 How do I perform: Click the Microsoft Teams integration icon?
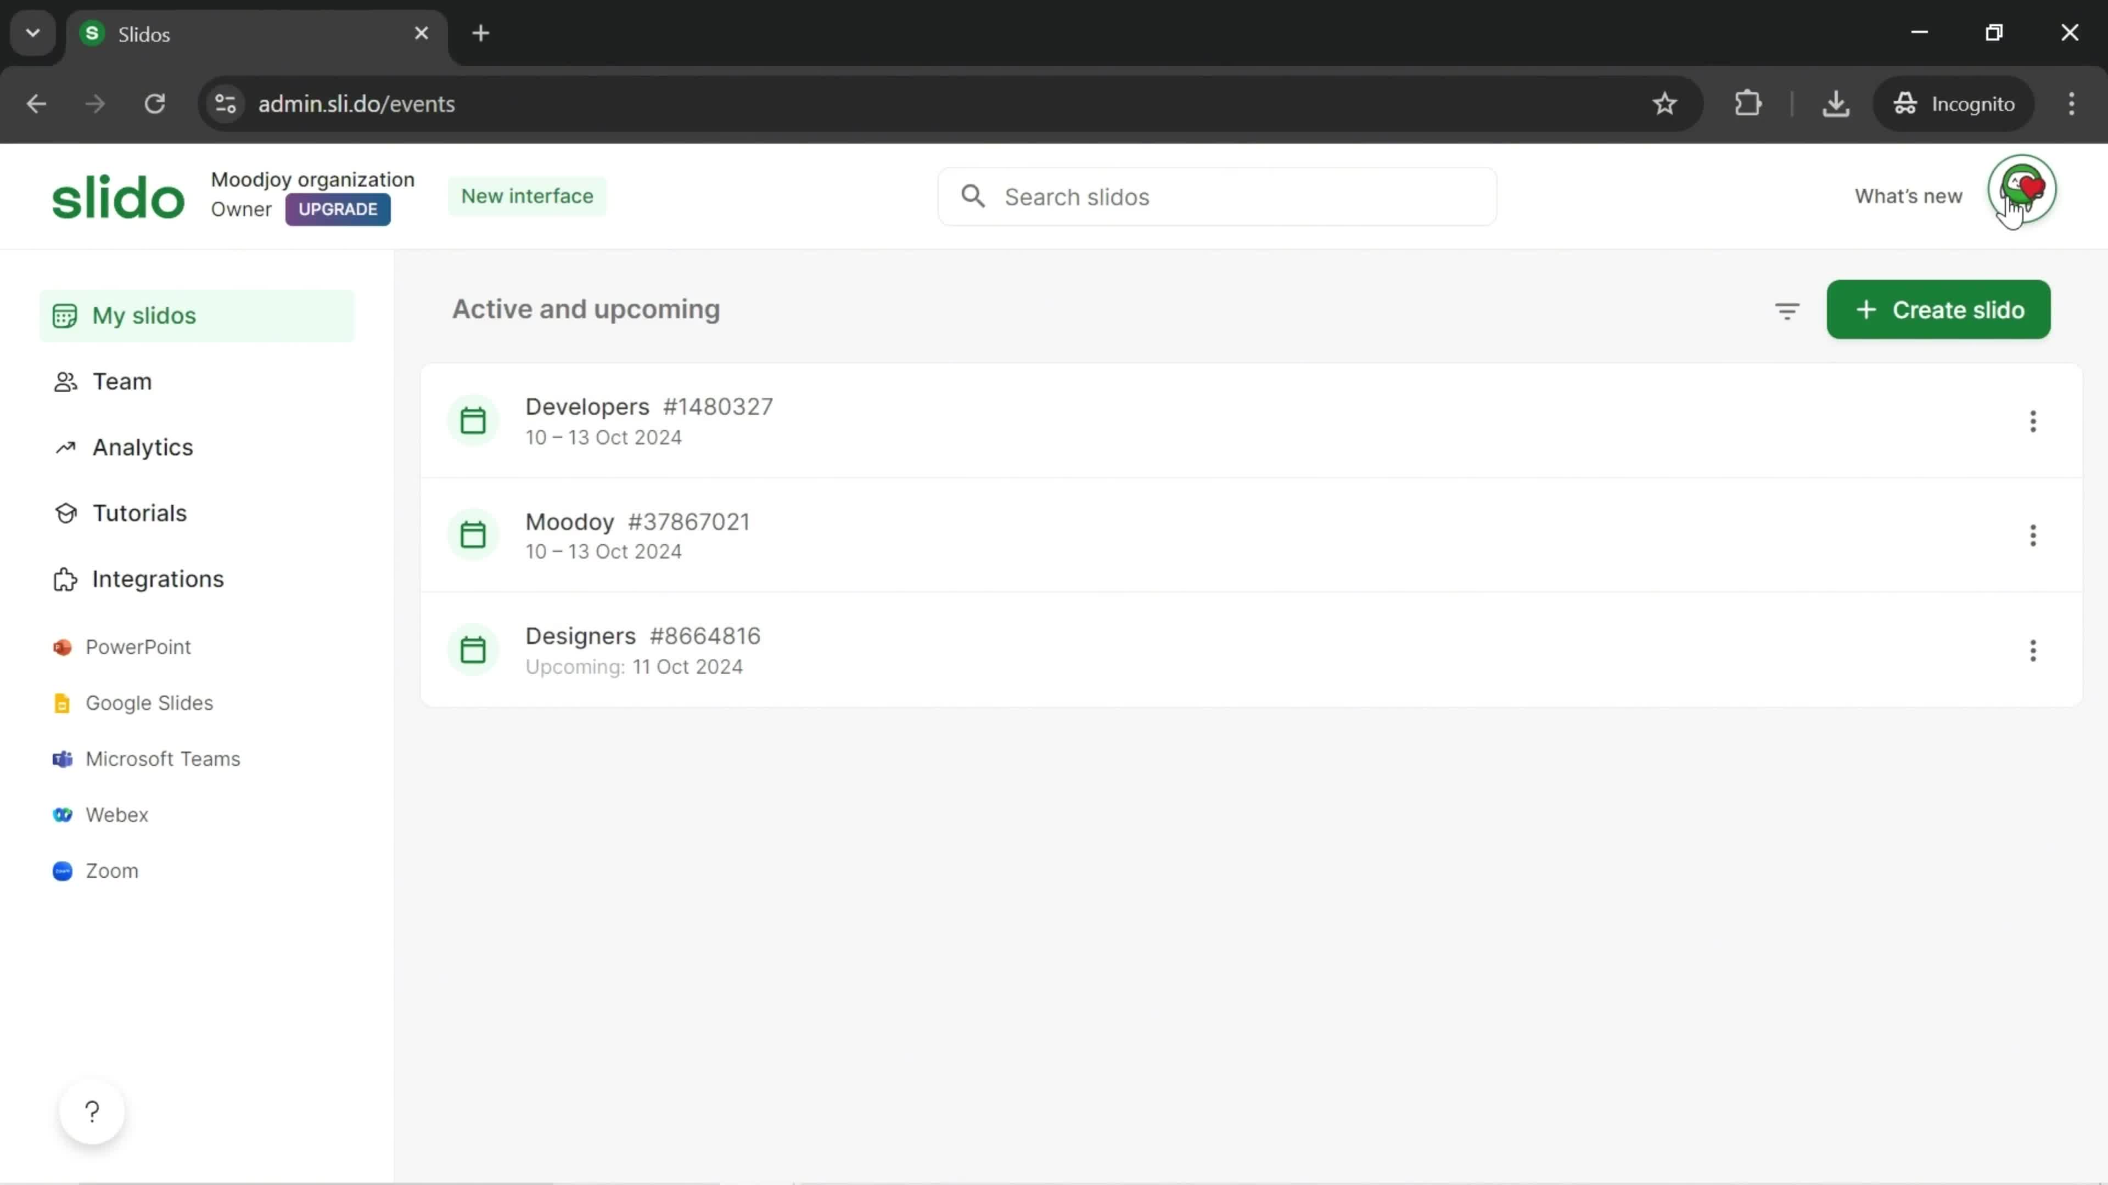coord(61,758)
